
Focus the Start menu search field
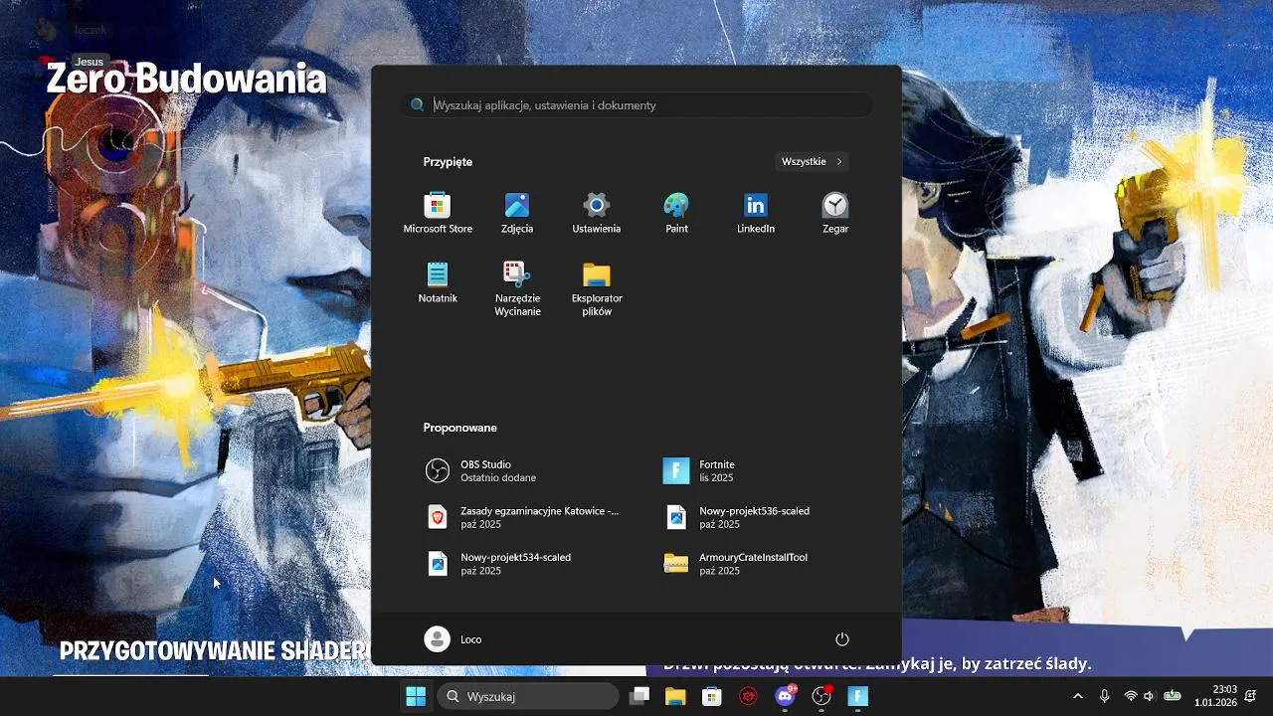click(636, 104)
